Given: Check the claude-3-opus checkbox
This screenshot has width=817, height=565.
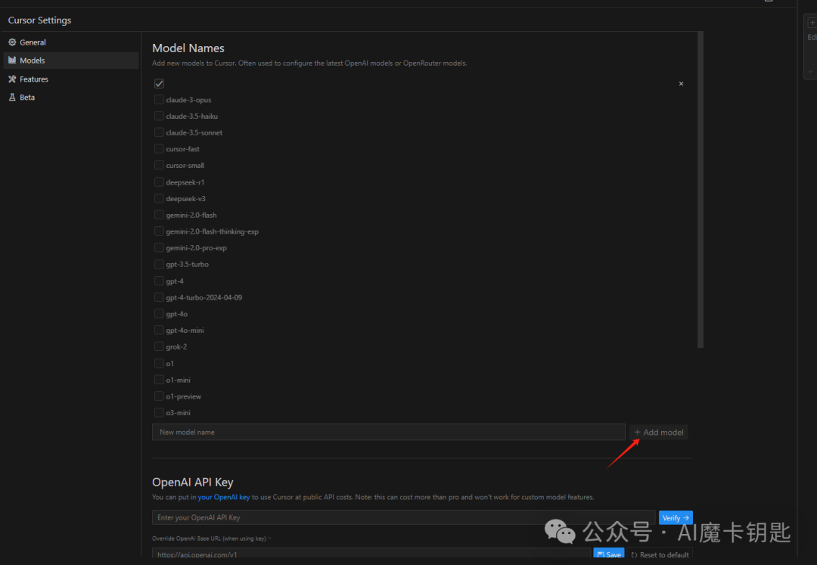Looking at the screenshot, I should click(x=159, y=99).
